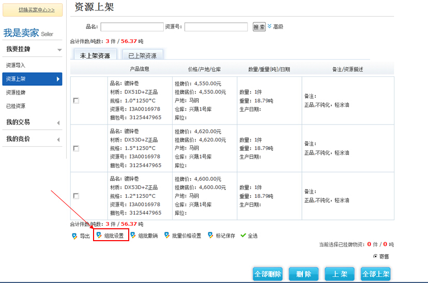Click the 导出 export icon

74,235
